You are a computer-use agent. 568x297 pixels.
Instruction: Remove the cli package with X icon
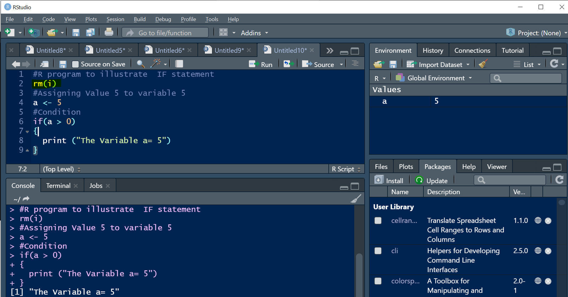tap(548, 251)
